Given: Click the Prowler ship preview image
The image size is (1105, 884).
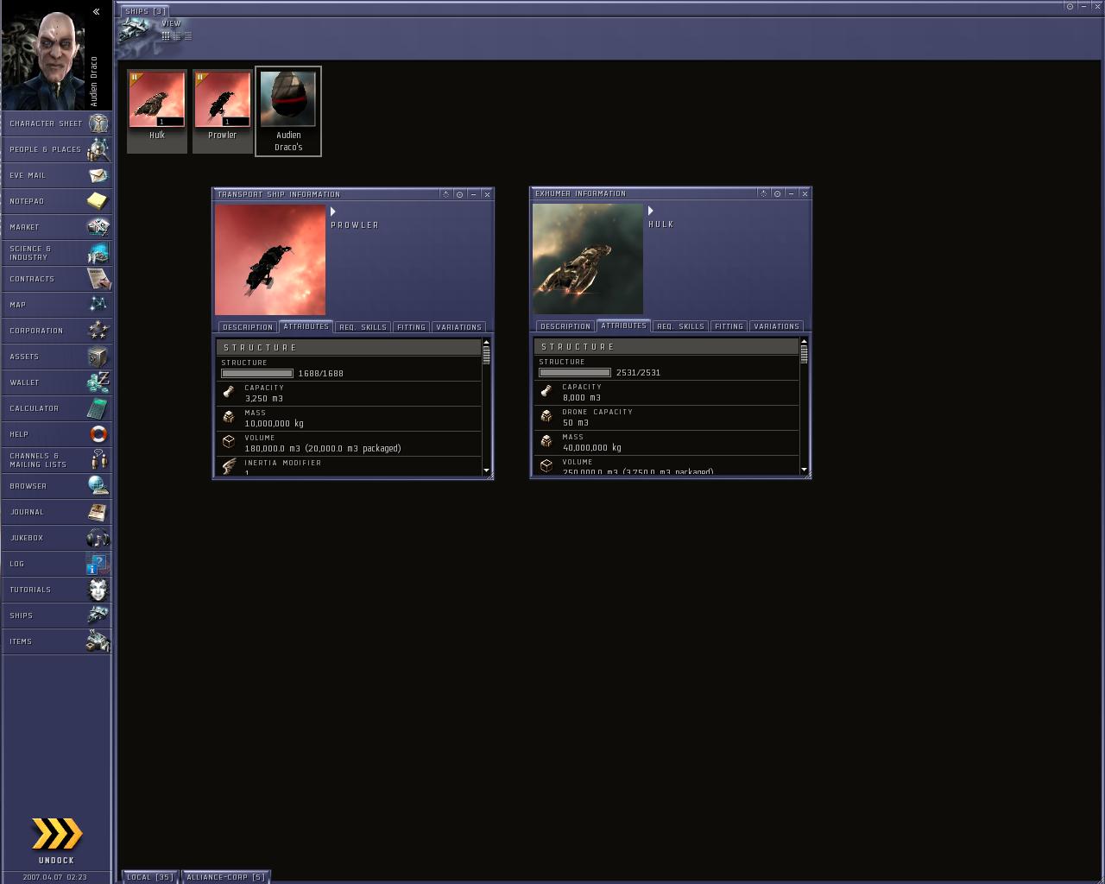Looking at the screenshot, I should [x=270, y=260].
